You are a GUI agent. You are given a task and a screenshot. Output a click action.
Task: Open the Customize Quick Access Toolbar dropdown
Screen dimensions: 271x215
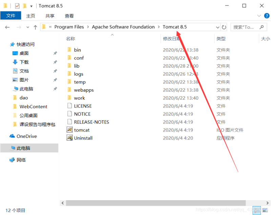point(31,6)
